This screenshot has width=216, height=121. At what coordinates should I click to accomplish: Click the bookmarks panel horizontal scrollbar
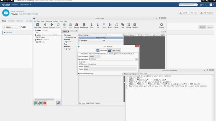[45, 99]
